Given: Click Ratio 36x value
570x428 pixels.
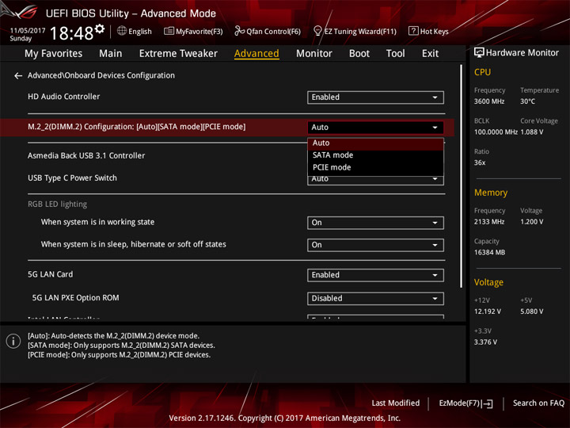Looking at the screenshot, I should [480, 162].
